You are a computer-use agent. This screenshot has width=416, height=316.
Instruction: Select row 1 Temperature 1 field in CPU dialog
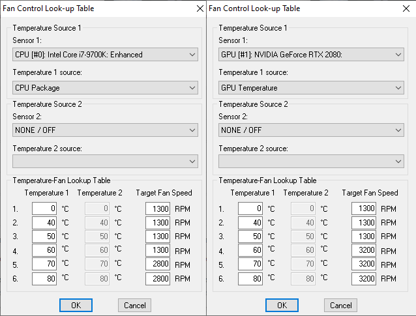[x=45, y=208]
